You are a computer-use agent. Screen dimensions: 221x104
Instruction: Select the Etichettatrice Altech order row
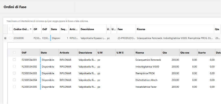[x=114, y=80]
